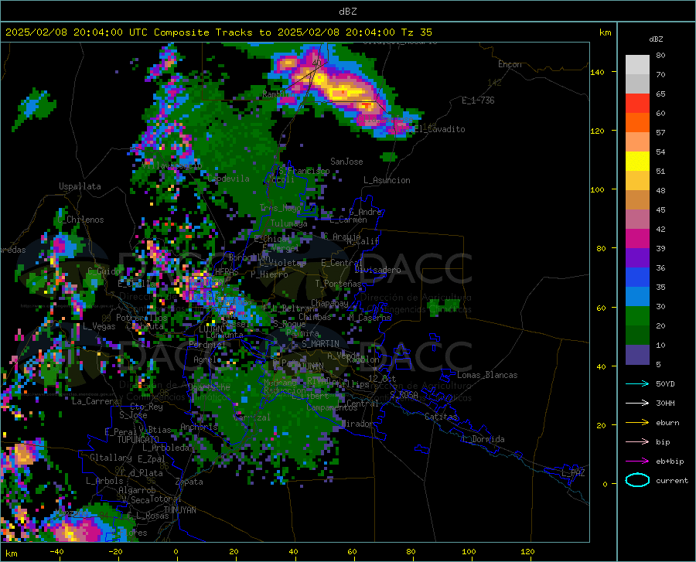Click the red 60 dBZ color swatch
This screenshot has width=696, height=562.
[637, 104]
